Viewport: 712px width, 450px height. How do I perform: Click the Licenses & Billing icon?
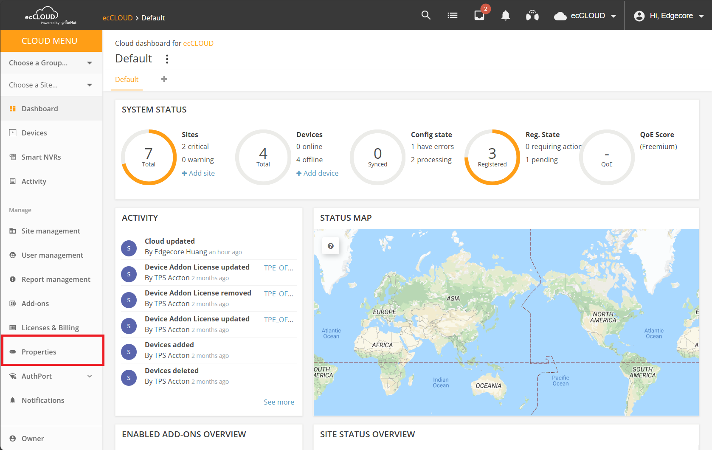(13, 328)
